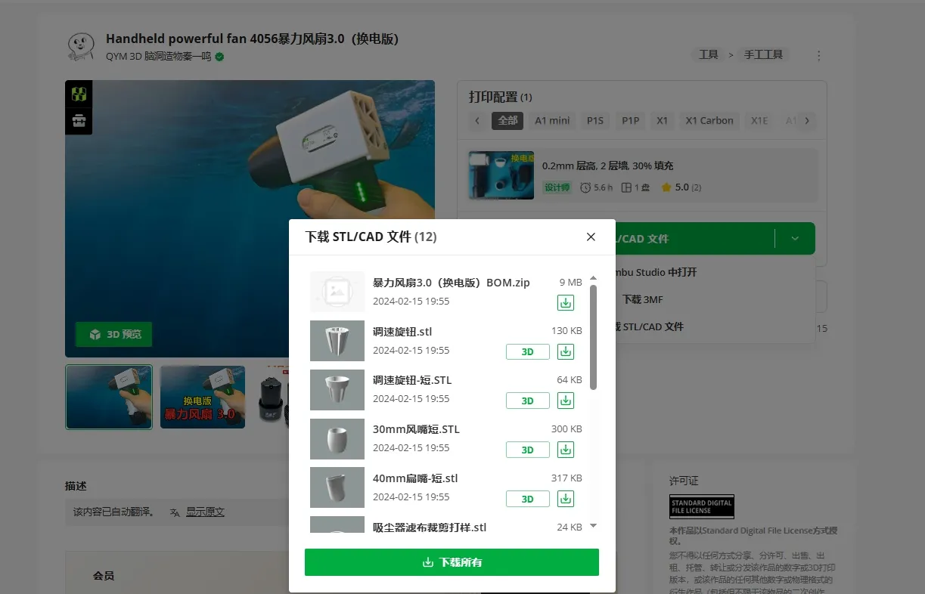Click the 设计师 designer tag
The height and width of the screenshot is (594, 925).
[557, 187]
